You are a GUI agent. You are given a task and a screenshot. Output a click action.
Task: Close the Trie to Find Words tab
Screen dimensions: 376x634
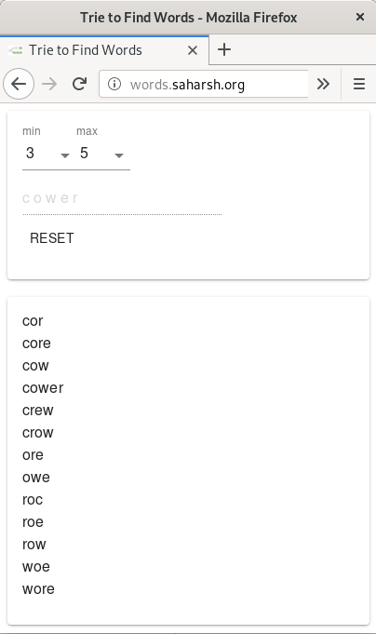click(x=193, y=50)
